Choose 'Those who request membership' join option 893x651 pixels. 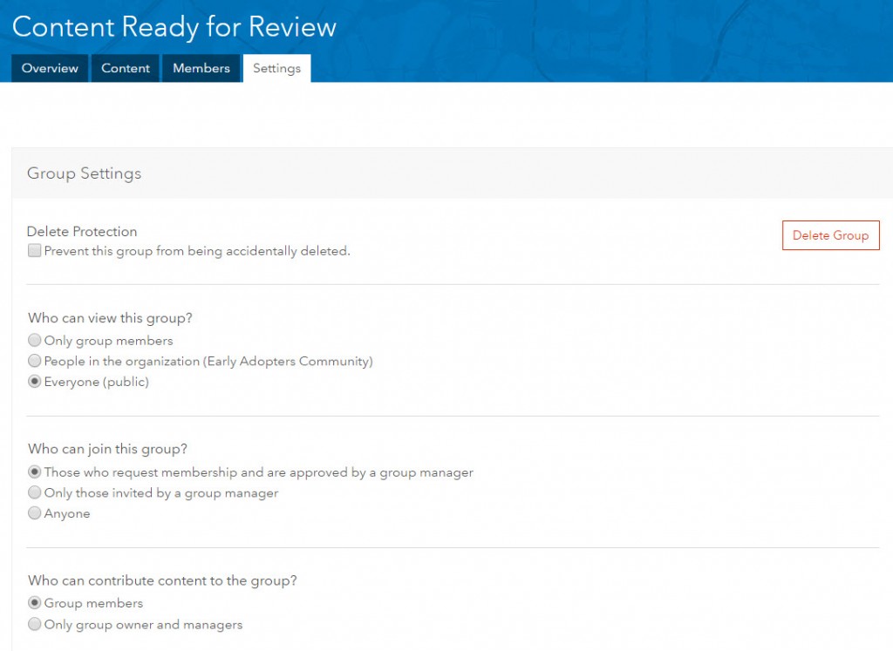point(34,471)
